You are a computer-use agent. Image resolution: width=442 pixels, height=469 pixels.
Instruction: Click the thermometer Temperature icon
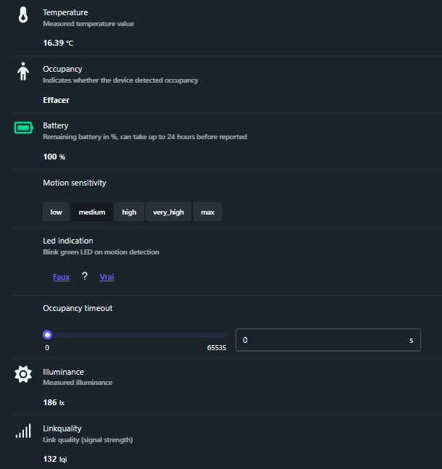(23, 14)
